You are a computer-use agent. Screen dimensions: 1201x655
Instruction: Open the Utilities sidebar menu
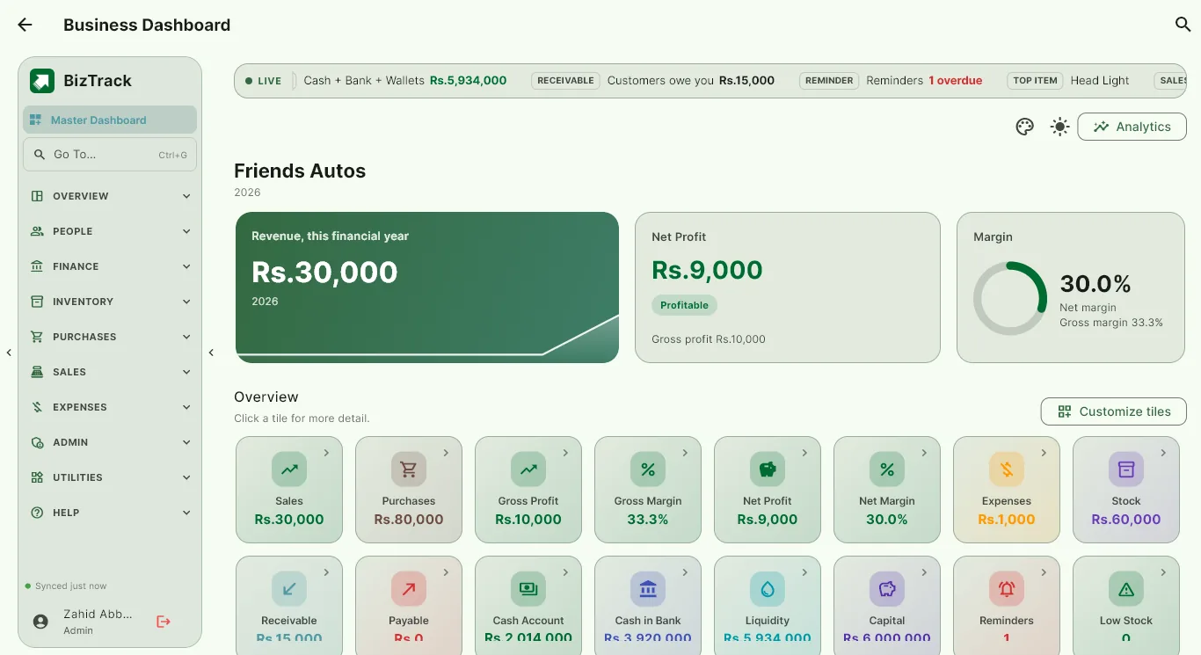(x=110, y=477)
